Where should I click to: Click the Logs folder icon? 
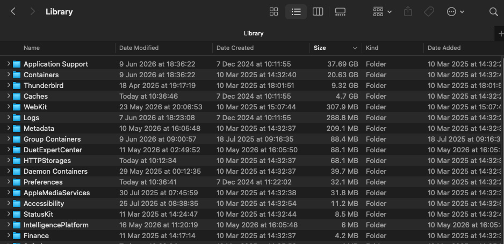[x=17, y=117]
